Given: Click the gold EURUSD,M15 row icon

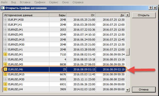Looking at the screenshot, I should pos(5,74).
